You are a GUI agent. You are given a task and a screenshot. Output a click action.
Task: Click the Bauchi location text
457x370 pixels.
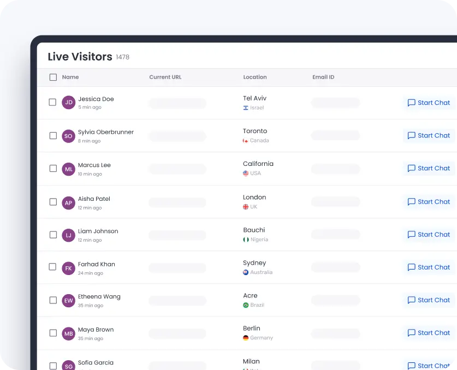click(254, 230)
